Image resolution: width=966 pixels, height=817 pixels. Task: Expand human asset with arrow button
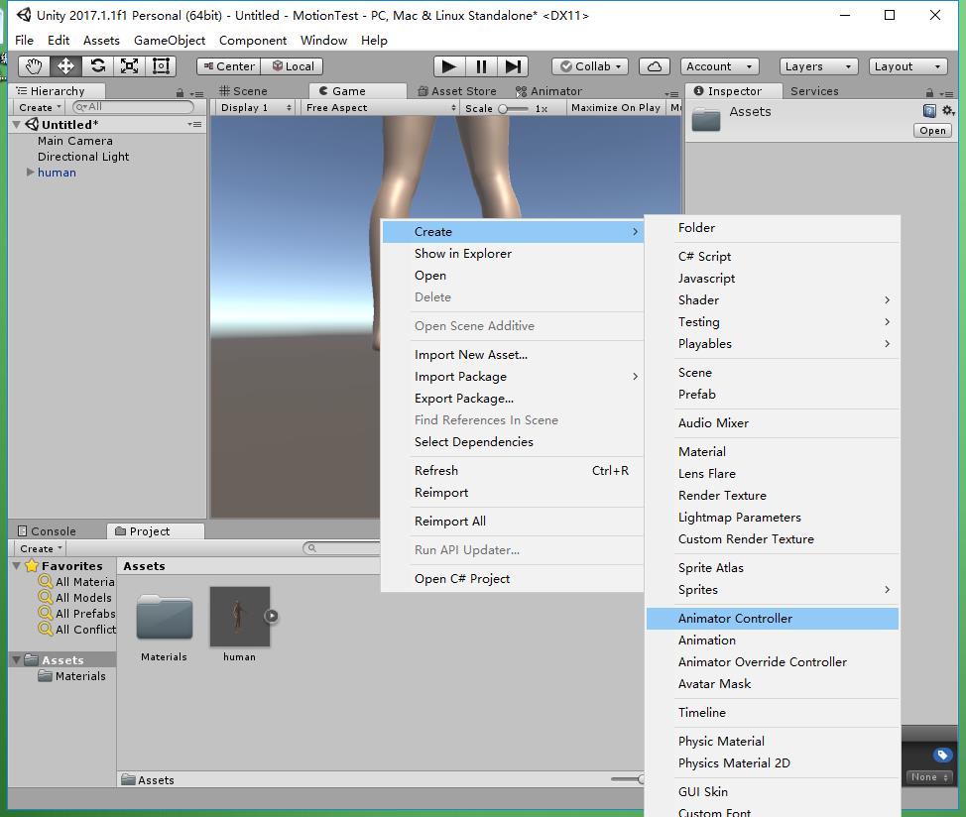[272, 616]
